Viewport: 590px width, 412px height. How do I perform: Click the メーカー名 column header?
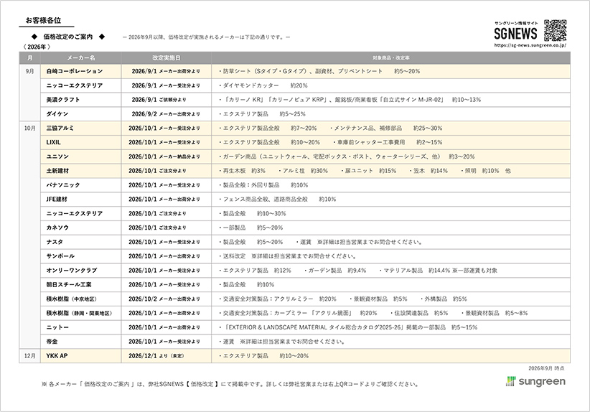point(81,58)
